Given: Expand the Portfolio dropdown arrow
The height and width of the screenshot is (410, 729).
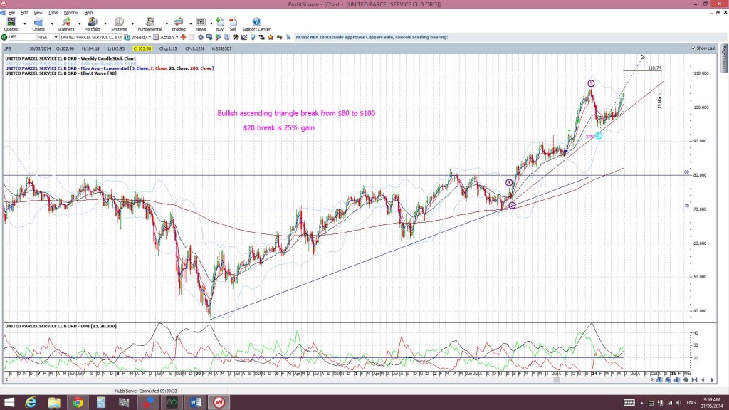Looking at the screenshot, I should [105, 23].
